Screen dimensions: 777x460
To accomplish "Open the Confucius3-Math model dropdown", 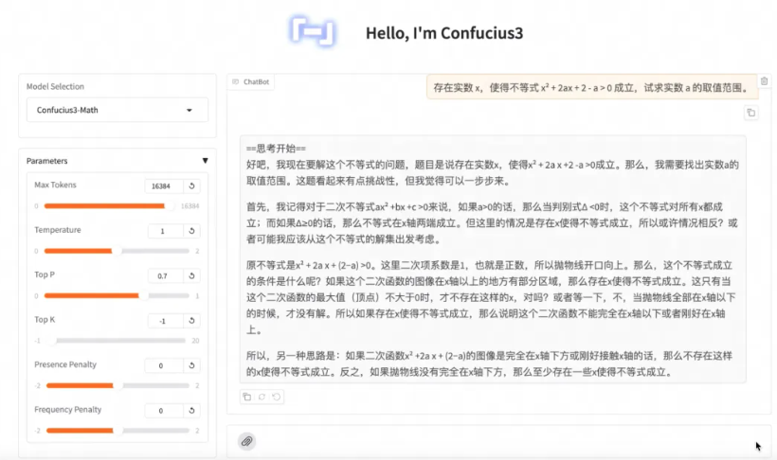I will click(117, 110).
